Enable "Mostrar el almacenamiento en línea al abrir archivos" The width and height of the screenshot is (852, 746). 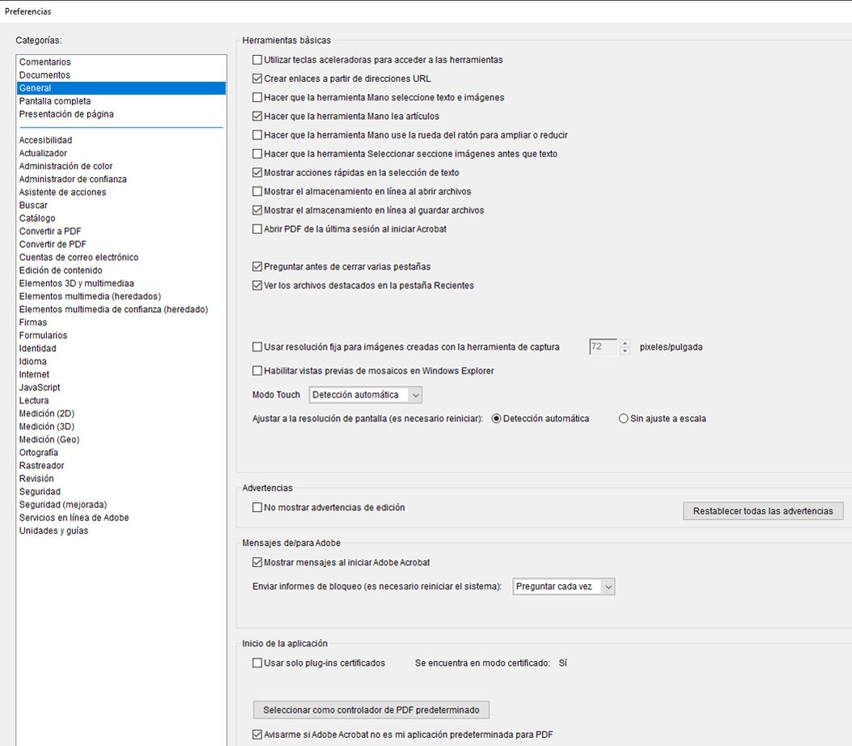point(256,191)
